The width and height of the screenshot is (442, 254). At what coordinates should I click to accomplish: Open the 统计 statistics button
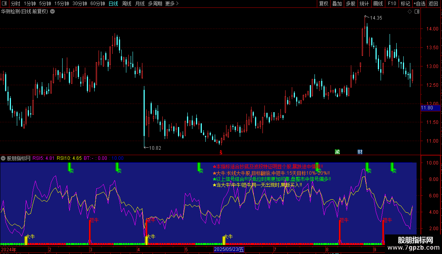tap(364, 4)
